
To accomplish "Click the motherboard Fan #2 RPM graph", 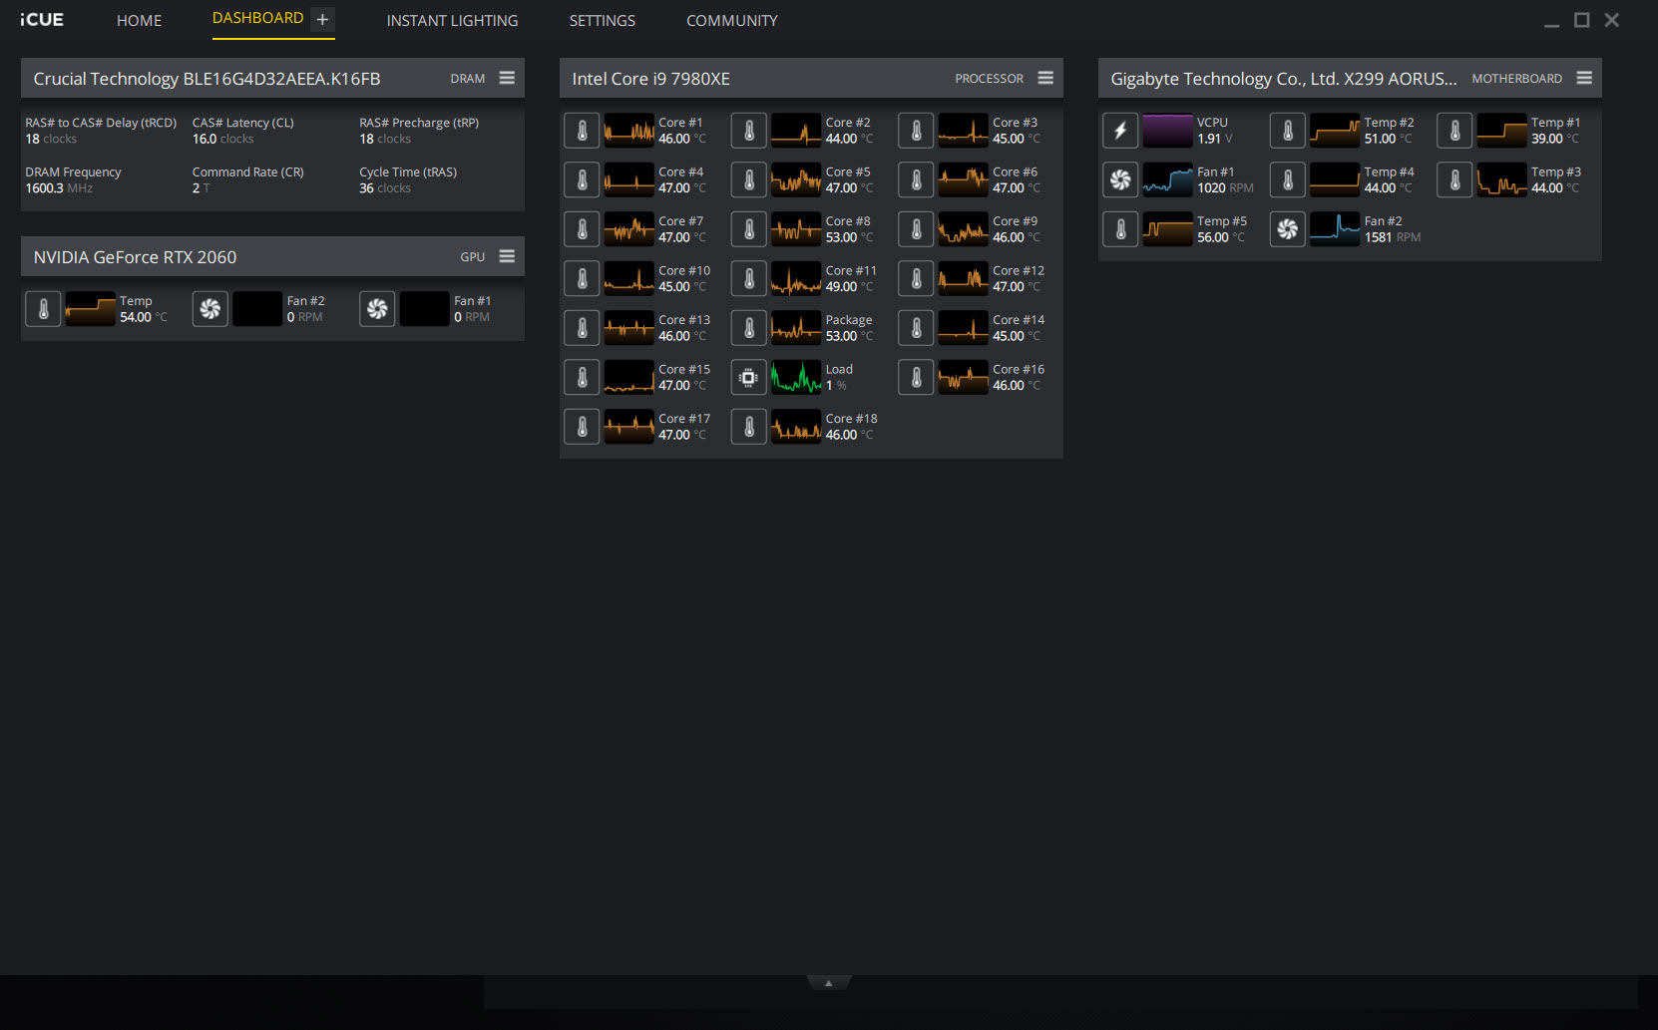I will coord(1335,229).
